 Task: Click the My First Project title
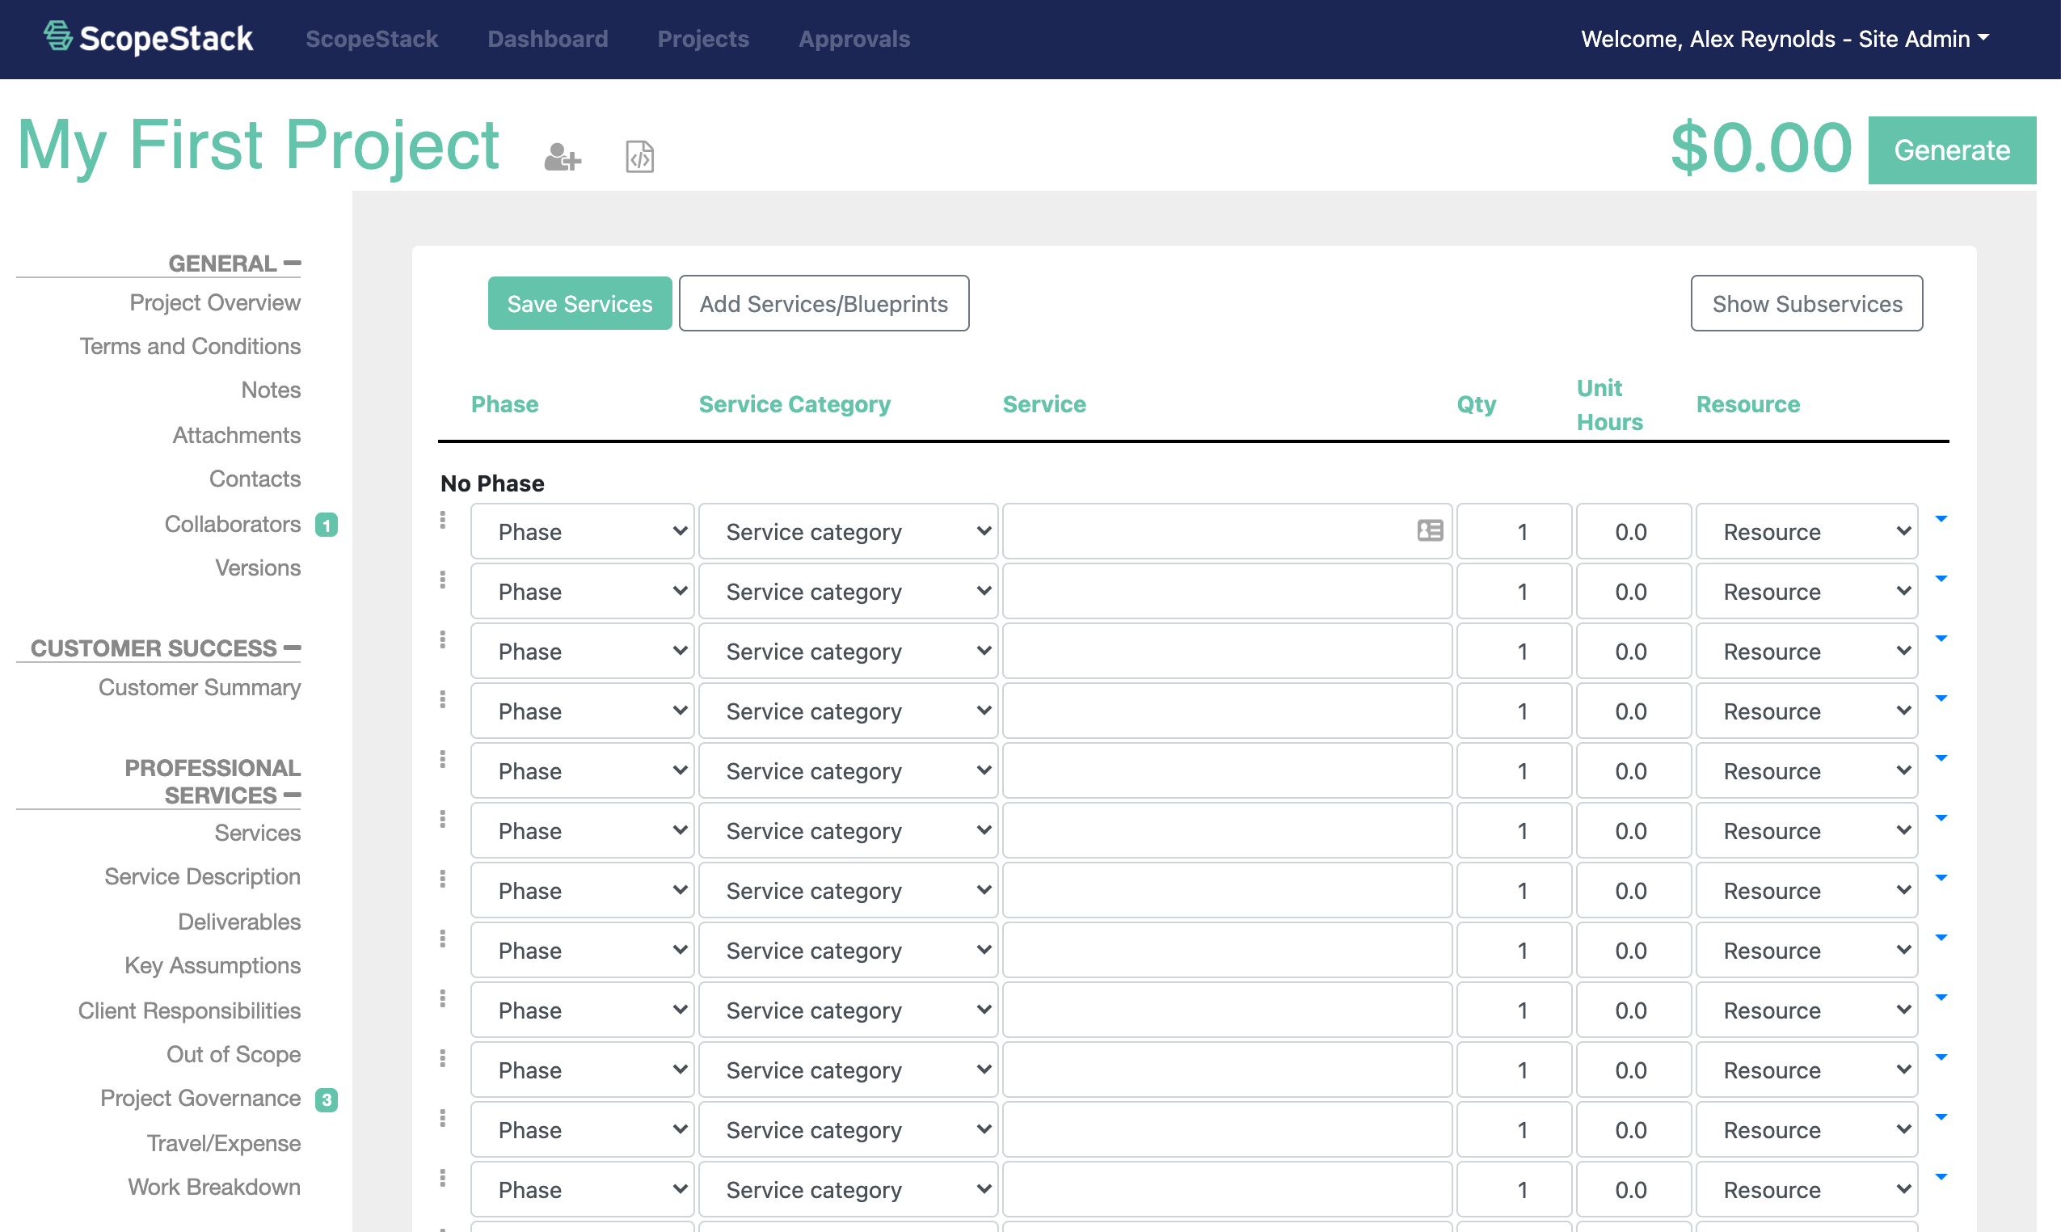(258, 146)
